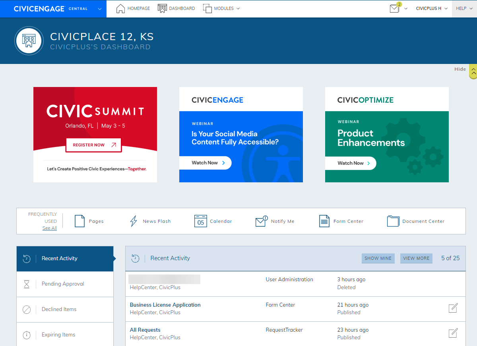Click the Show Mine button

[378, 258]
